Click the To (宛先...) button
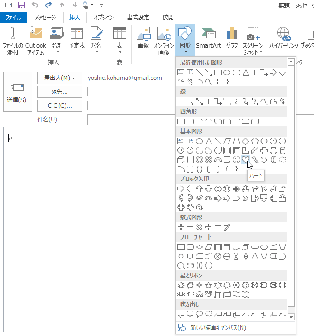Image resolution: width=314 pixels, height=336 pixels. click(x=60, y=92)
